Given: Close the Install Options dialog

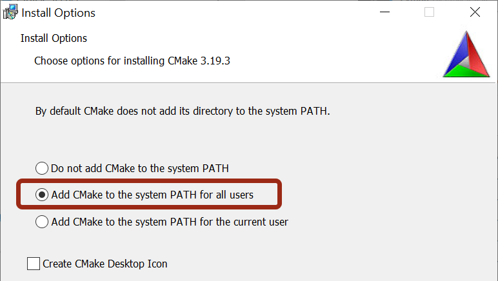Looking at the screenshot, I should pos(475,12).
